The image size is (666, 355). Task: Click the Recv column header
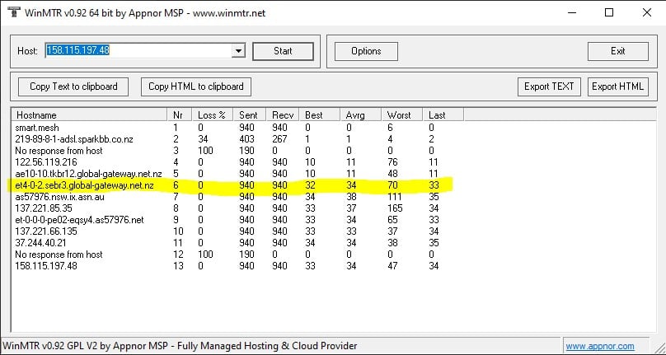click(283, 115)
